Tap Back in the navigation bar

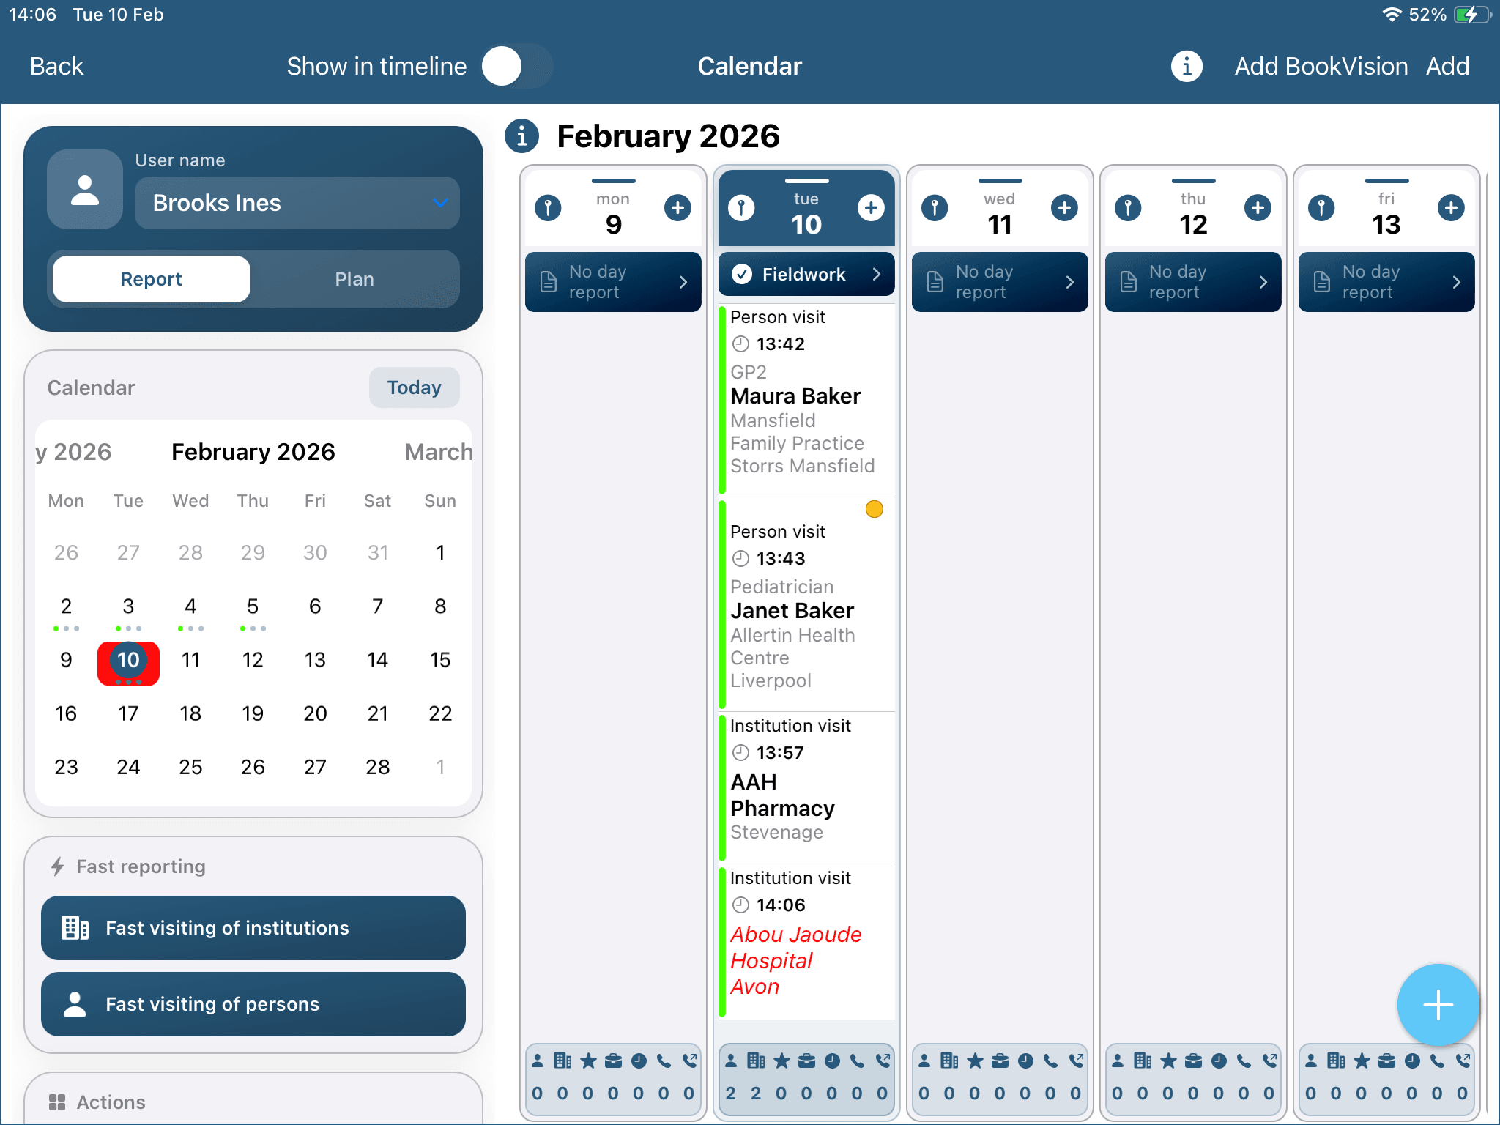(56, 67)
